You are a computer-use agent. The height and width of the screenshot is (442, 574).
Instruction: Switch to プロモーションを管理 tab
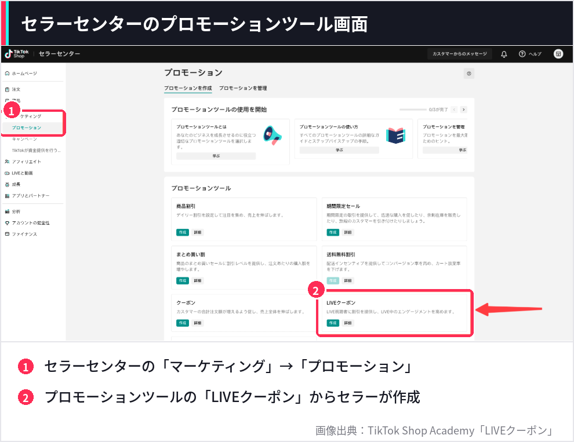tap(243, 88)
